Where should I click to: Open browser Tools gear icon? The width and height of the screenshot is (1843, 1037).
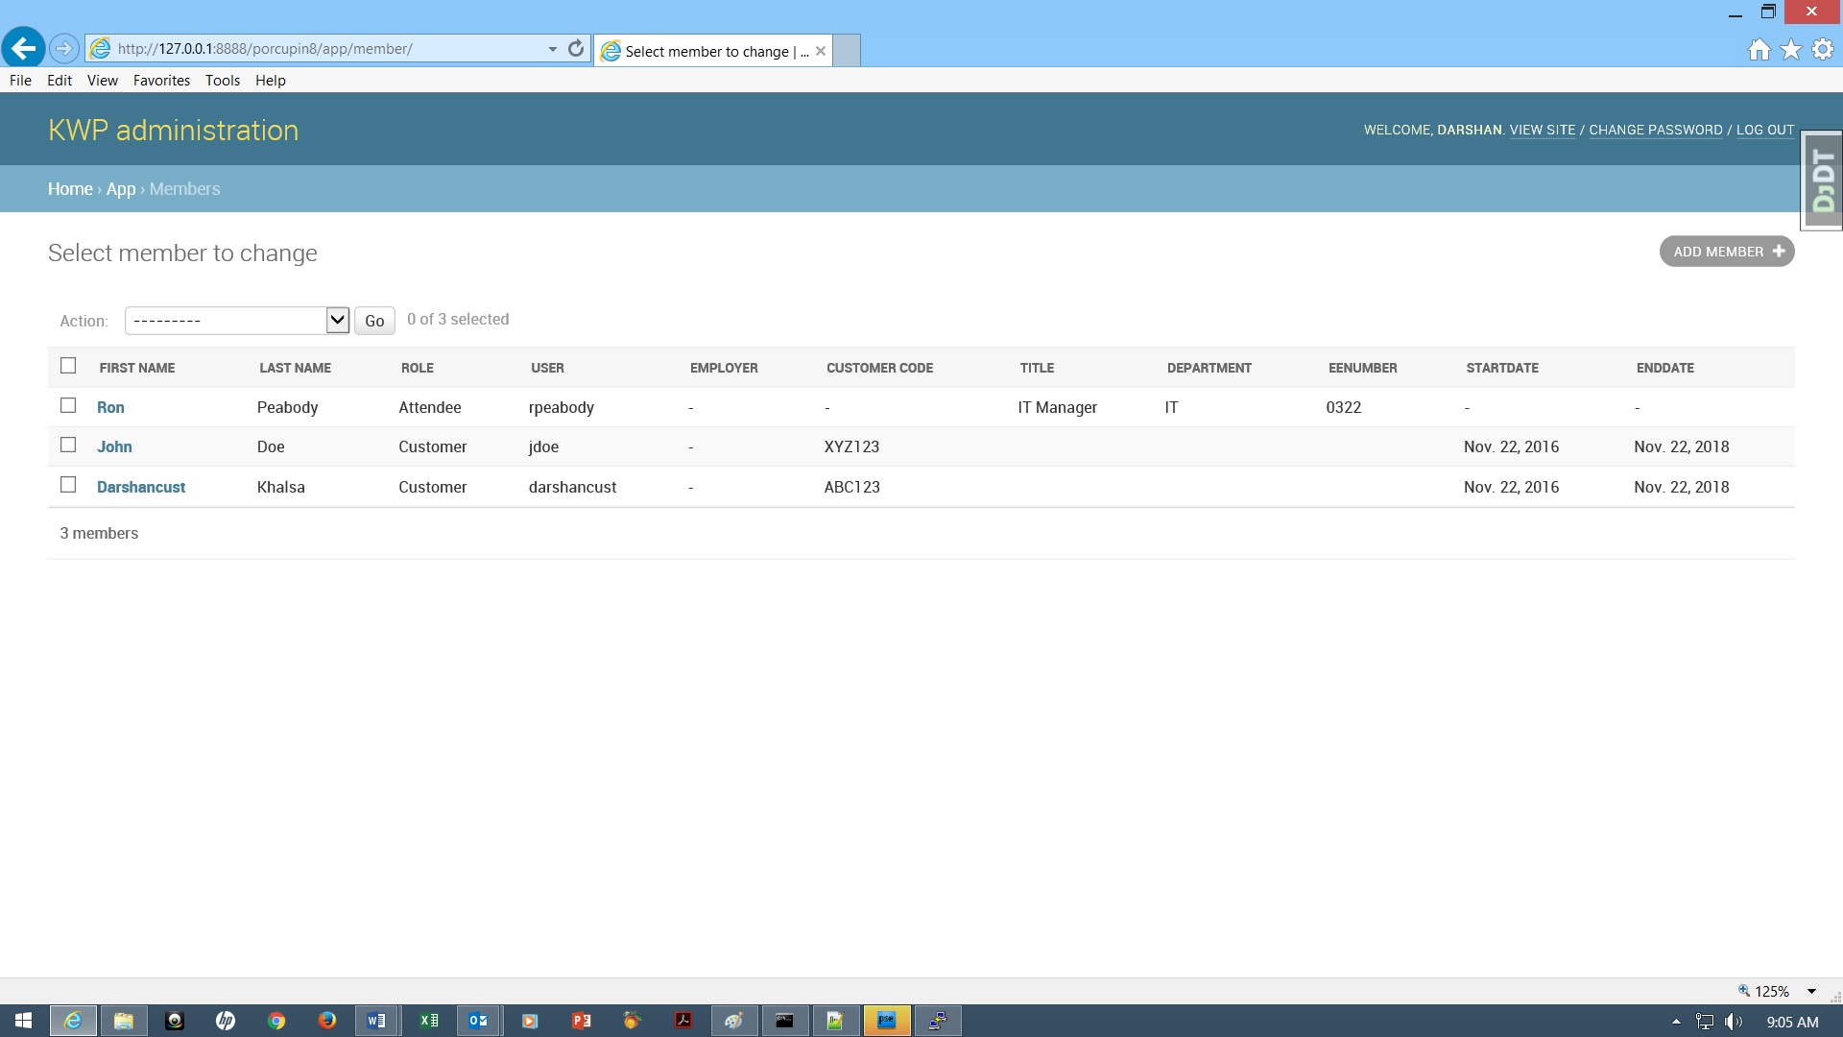tap(1822, 50)
